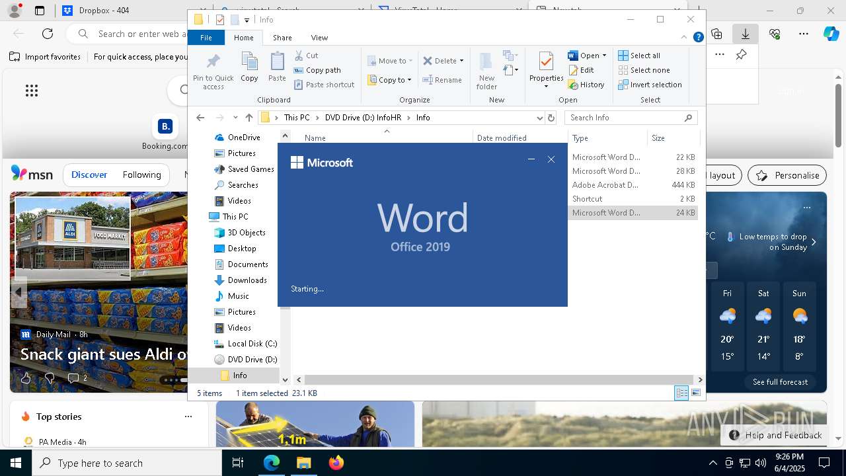Refresh the Edge browser page

pyautogui.click(x=48, y=34)
